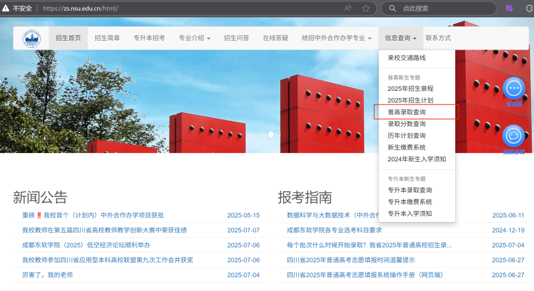Click the extensions icon at top right
534x291 pixels.
click(530, 8)
